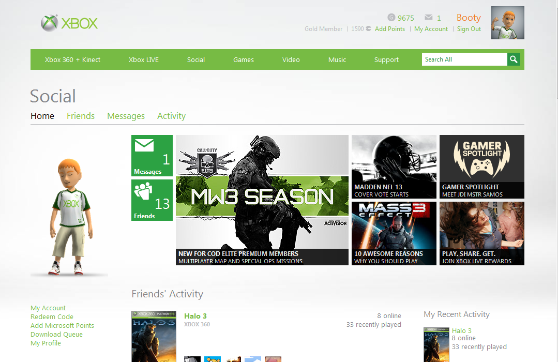Open the Mass Effect 3 tile
The image size is (558, 362).
pyautogui.click(x=394, y=234)
